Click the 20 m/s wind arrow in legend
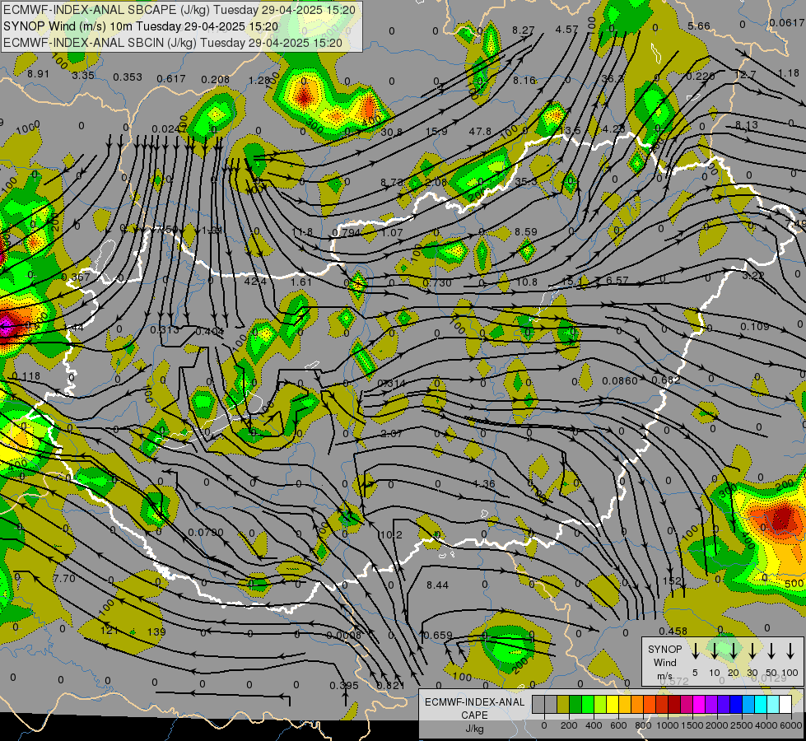This screenshot has height=741, width=806. (x=734, y=651)
